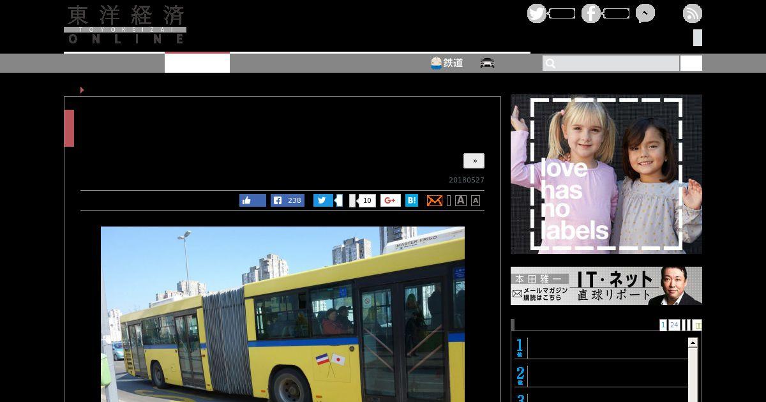This screenshot has height=402, width=766.
Task: Click the Messenger icon in the header
Action: (645, 13)
